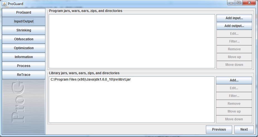Screen dimensions: 258x137
Task: Click the Add input... button
Action: 234,18
